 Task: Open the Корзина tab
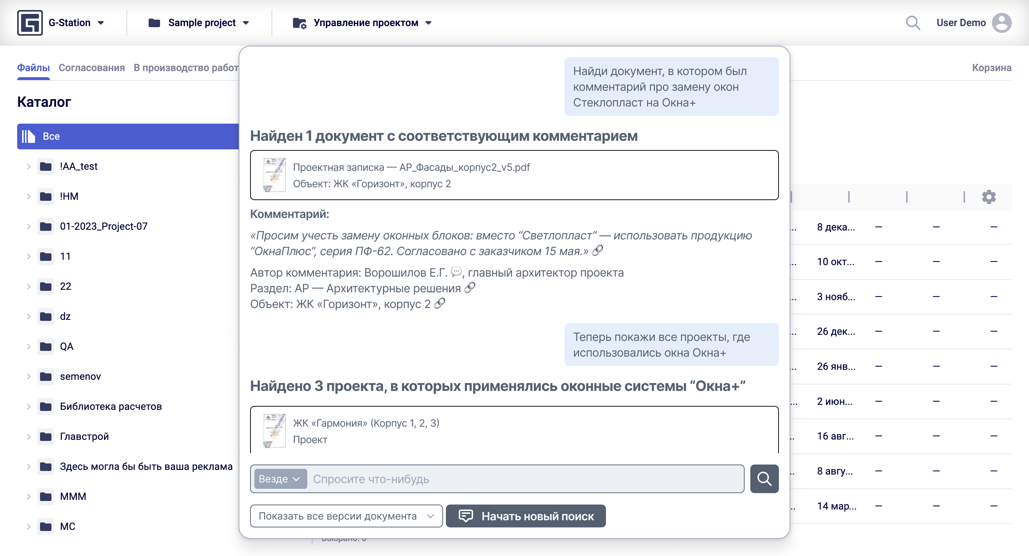click(x=991, y=68)
